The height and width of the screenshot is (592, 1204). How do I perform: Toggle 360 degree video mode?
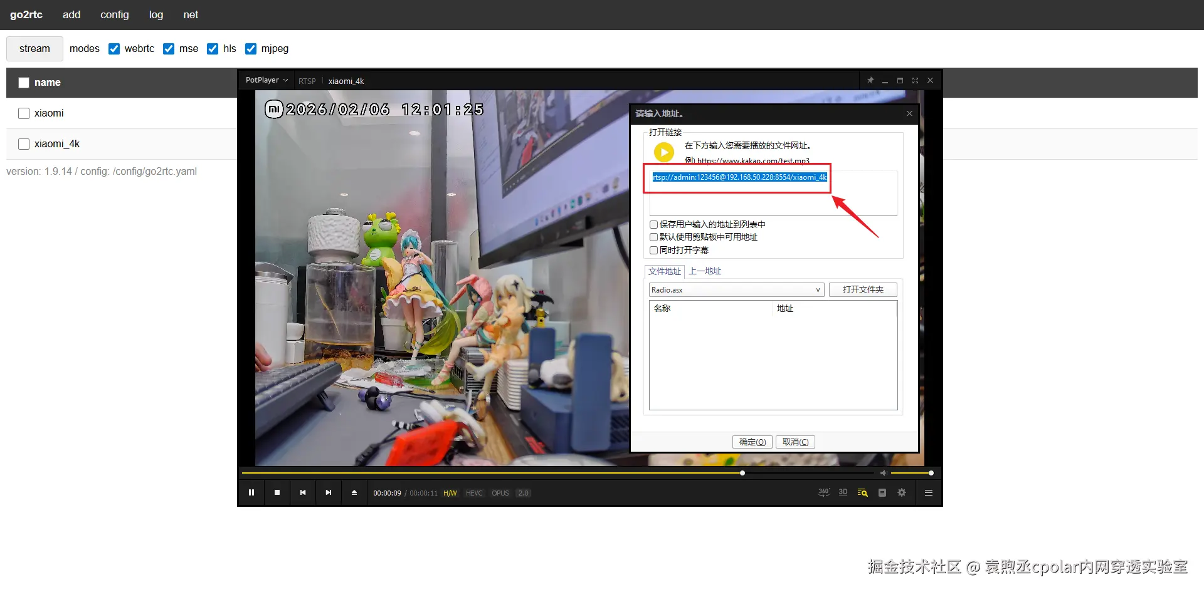pos(824,493)
